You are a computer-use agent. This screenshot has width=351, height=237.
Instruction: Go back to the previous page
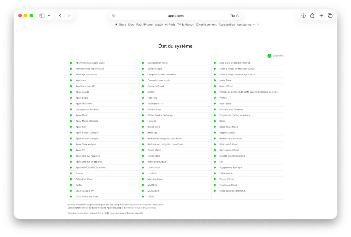60,16
